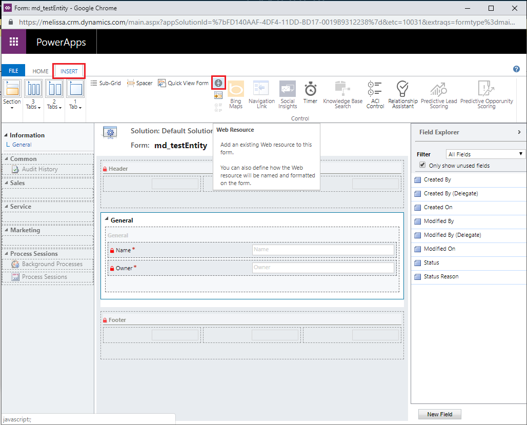Click the Name input field
527x425 pixels.
tap(323, 250)
